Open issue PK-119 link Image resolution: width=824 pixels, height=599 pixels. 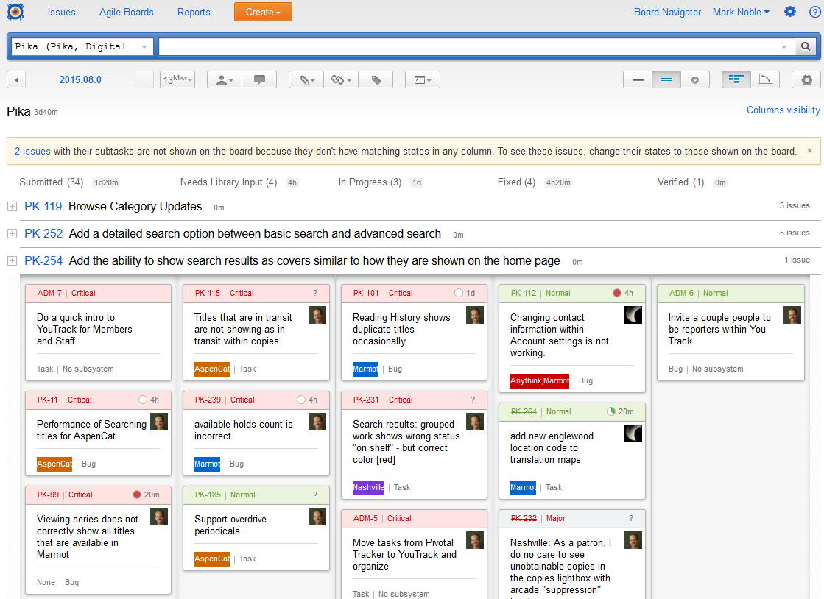(43, 206)
